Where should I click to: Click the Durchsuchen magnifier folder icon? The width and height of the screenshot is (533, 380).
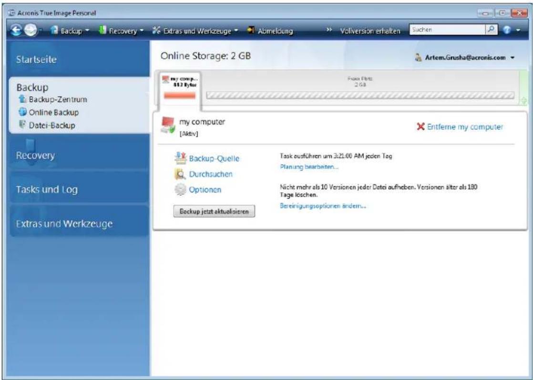[180, 174]
